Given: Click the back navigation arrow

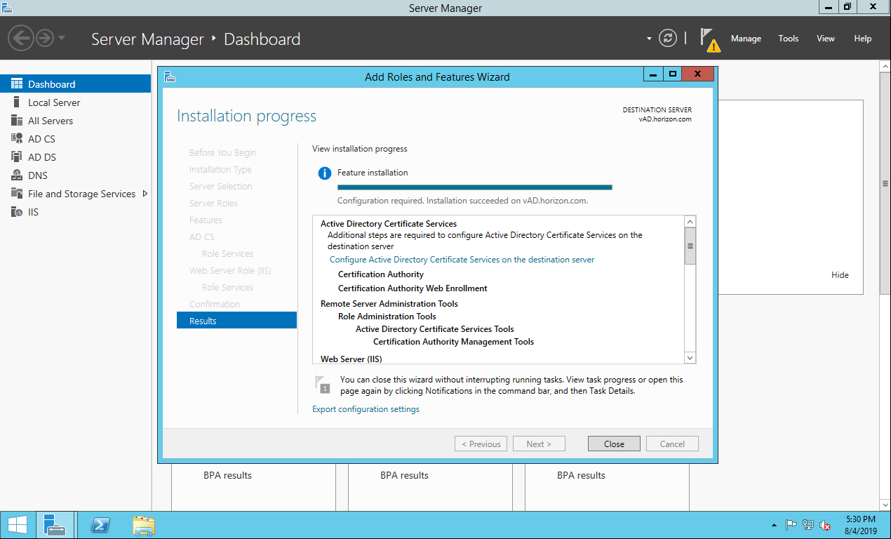Looking at the screenshot, I should coord(21,38).
